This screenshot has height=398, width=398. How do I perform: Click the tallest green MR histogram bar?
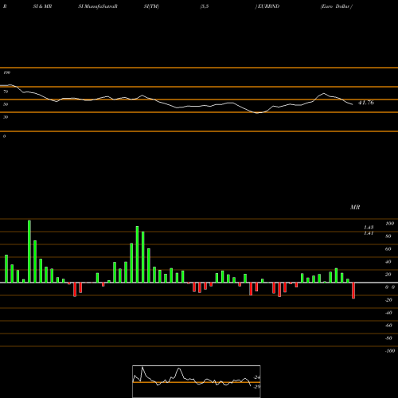(x=29, y=252)
